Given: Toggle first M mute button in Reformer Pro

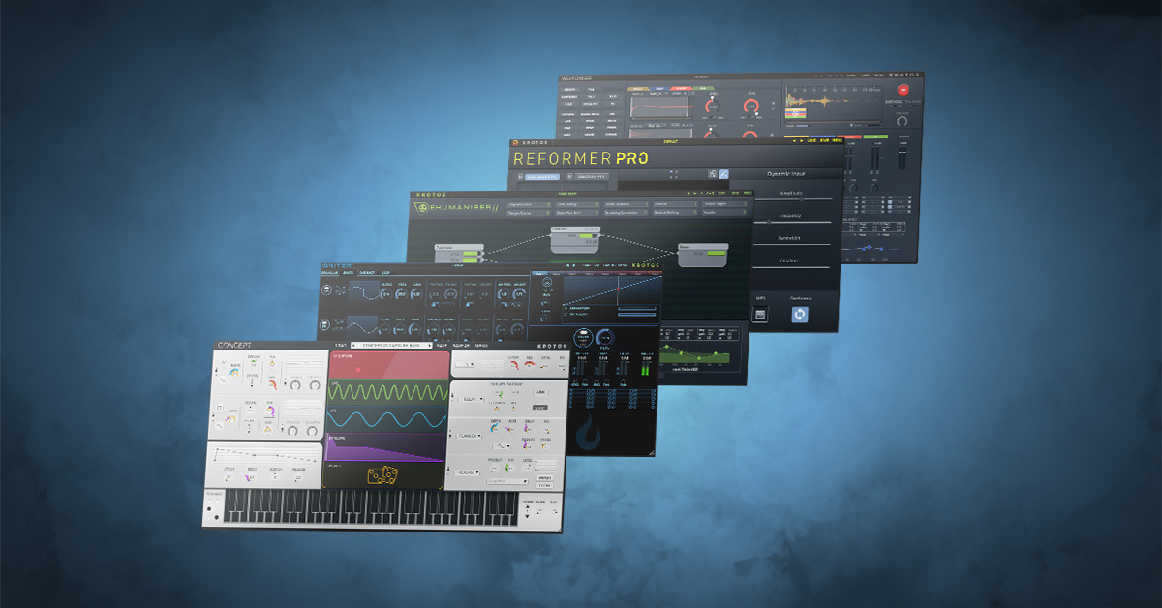Looking at the screenshot, I should click(x=520, y=177).
